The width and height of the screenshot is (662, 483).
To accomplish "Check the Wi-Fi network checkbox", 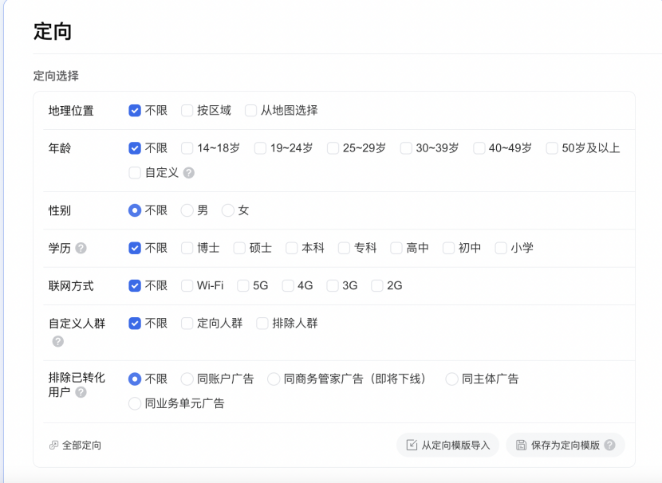I will tap(187, 285).
